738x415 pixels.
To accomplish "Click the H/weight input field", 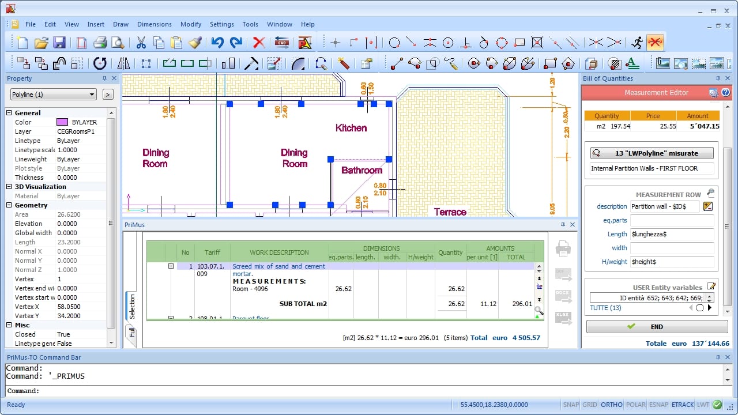I will pos(672,262).
